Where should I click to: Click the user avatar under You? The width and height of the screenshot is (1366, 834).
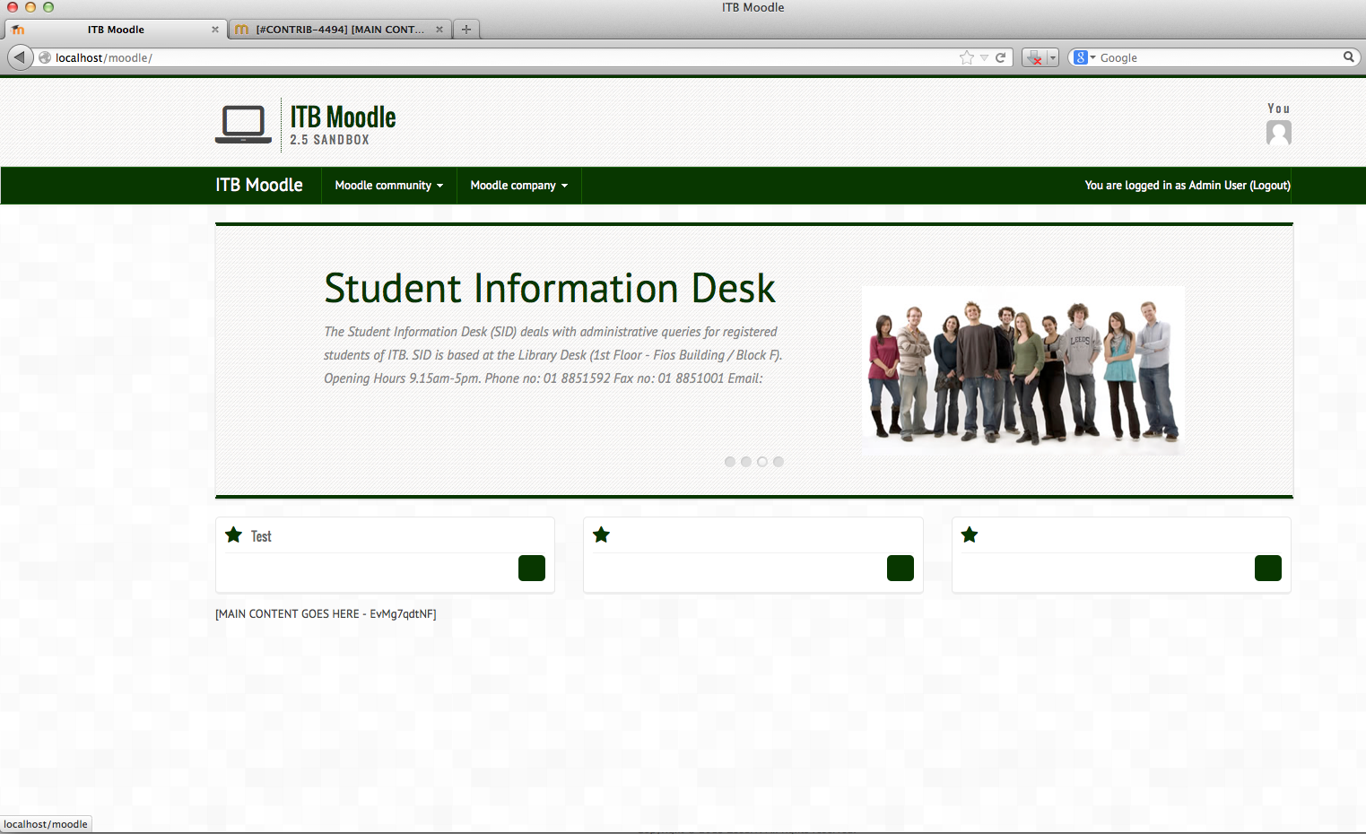pyautogui.click(x=1279, y=133)
